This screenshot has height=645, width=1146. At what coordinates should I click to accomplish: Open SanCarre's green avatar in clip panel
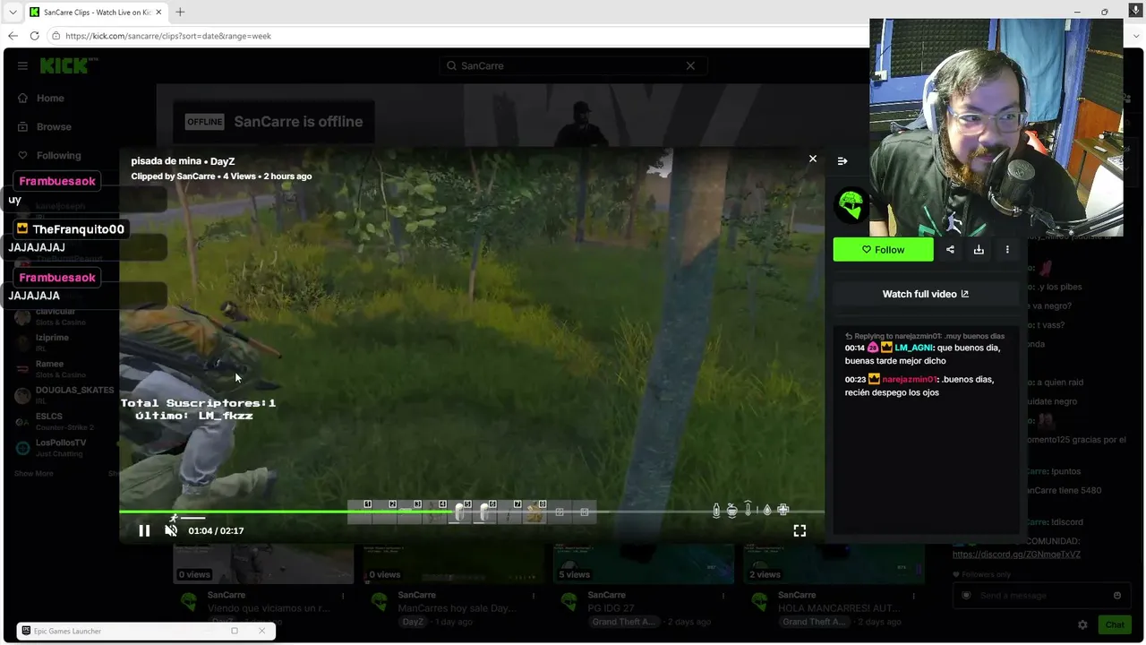pyautogui.click(x=851, y=205)
